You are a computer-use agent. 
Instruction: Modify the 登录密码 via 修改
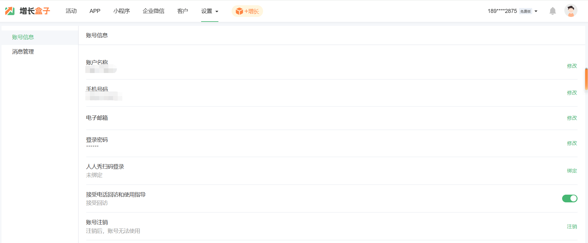(572, 143)
